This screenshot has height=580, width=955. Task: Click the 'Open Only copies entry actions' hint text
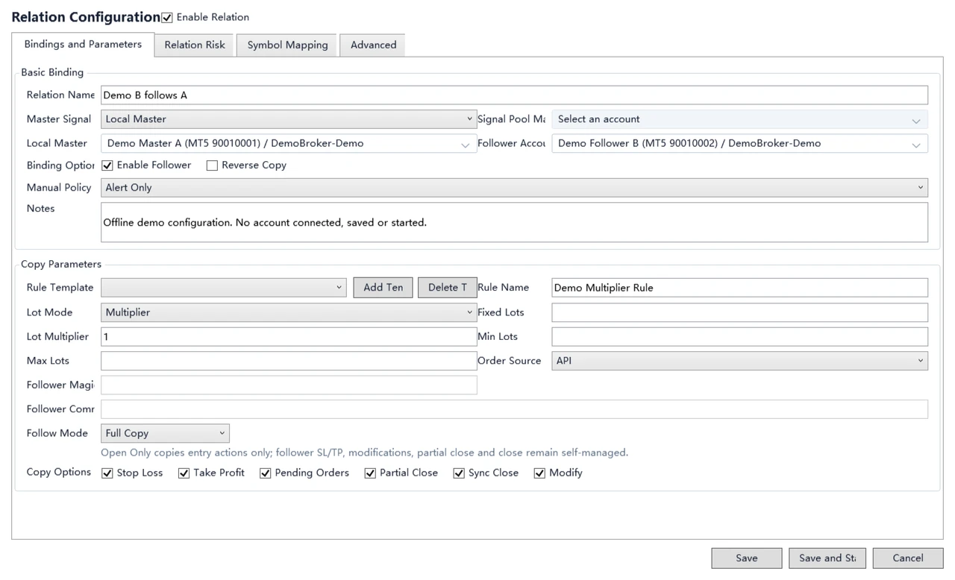click(x=364, y=453)
